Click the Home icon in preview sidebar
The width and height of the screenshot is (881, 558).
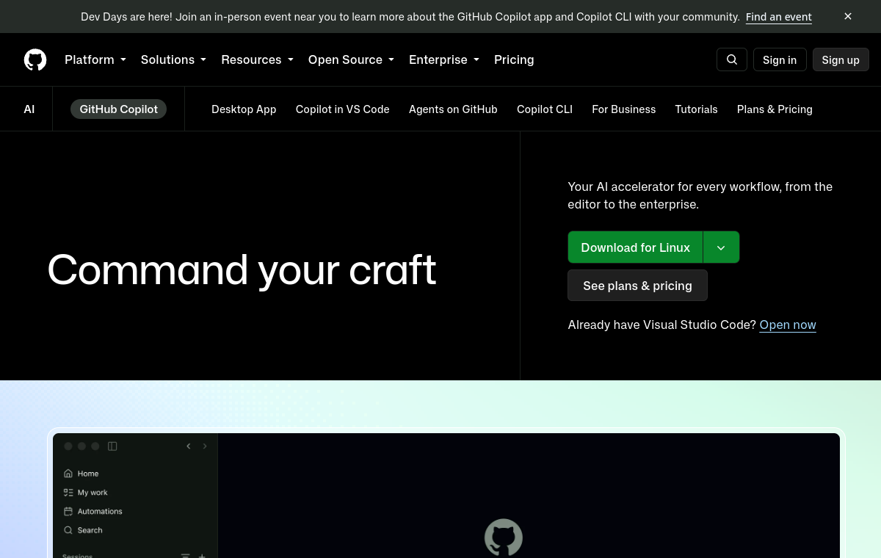click(68, 474)
